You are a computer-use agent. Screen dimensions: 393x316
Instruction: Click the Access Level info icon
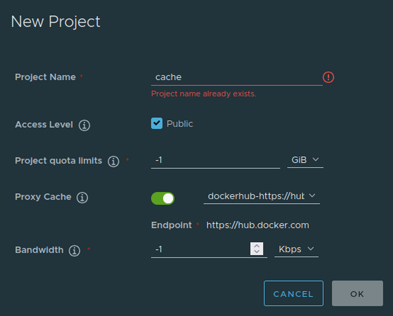point(84,125)
